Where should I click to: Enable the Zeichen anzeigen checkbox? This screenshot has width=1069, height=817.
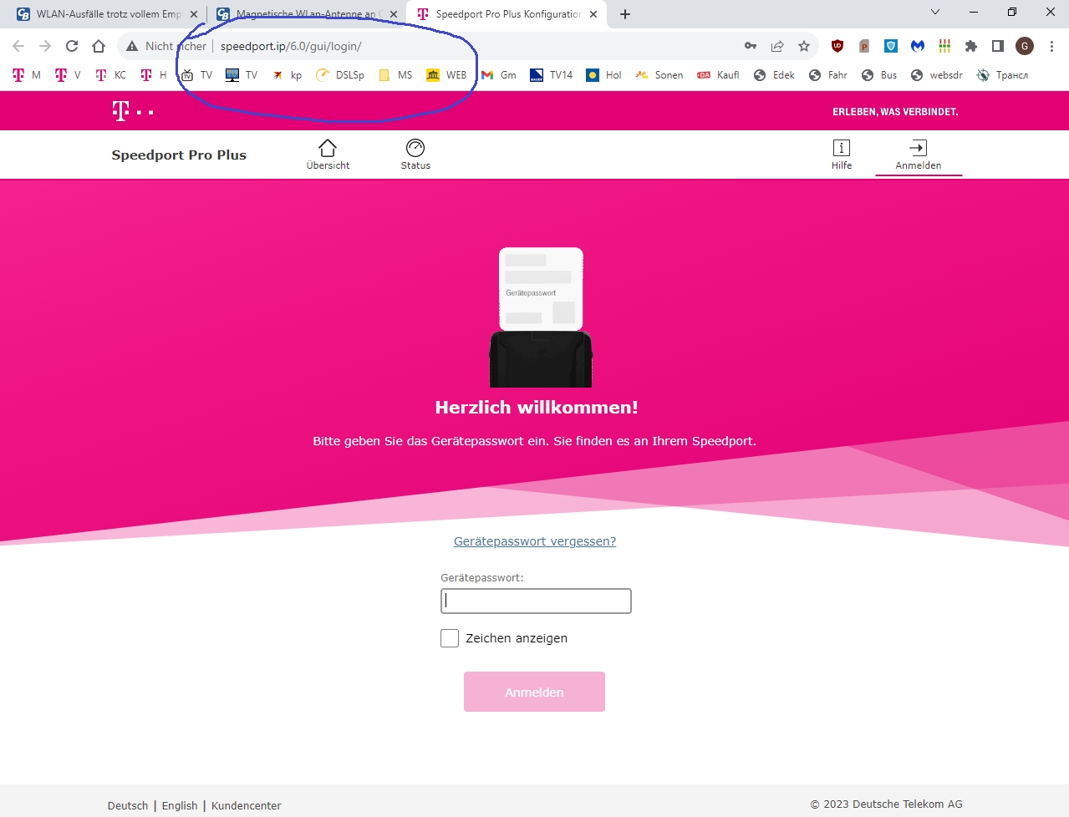pyautogui.click(x=450, y=638)
